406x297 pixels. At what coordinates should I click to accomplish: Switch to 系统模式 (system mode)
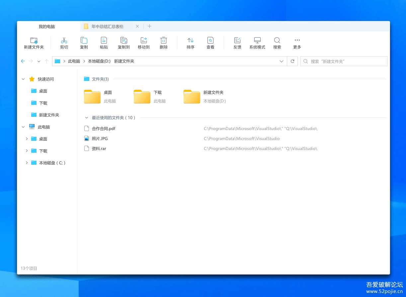click(257, 41)
